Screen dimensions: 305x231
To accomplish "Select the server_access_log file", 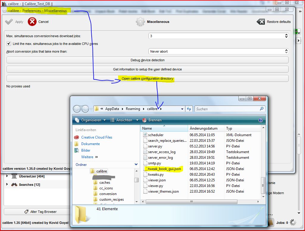I will click(x=162, y=152).
